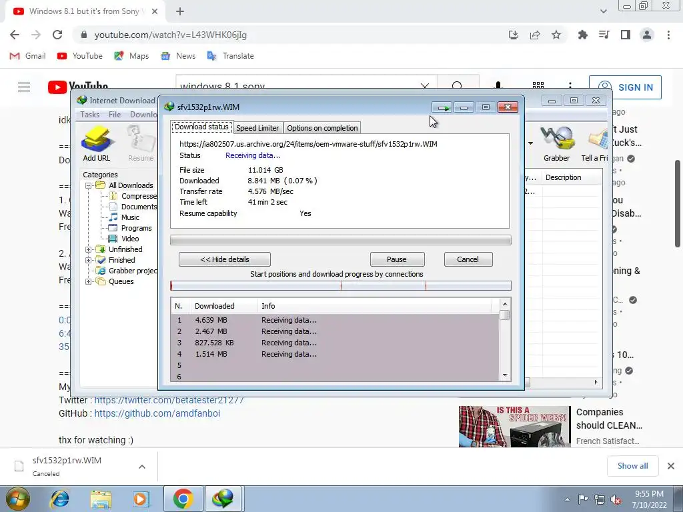Click the Action Center flag tray icon
Viewport: 683px width, 512px height.
[x=583, y=499]
